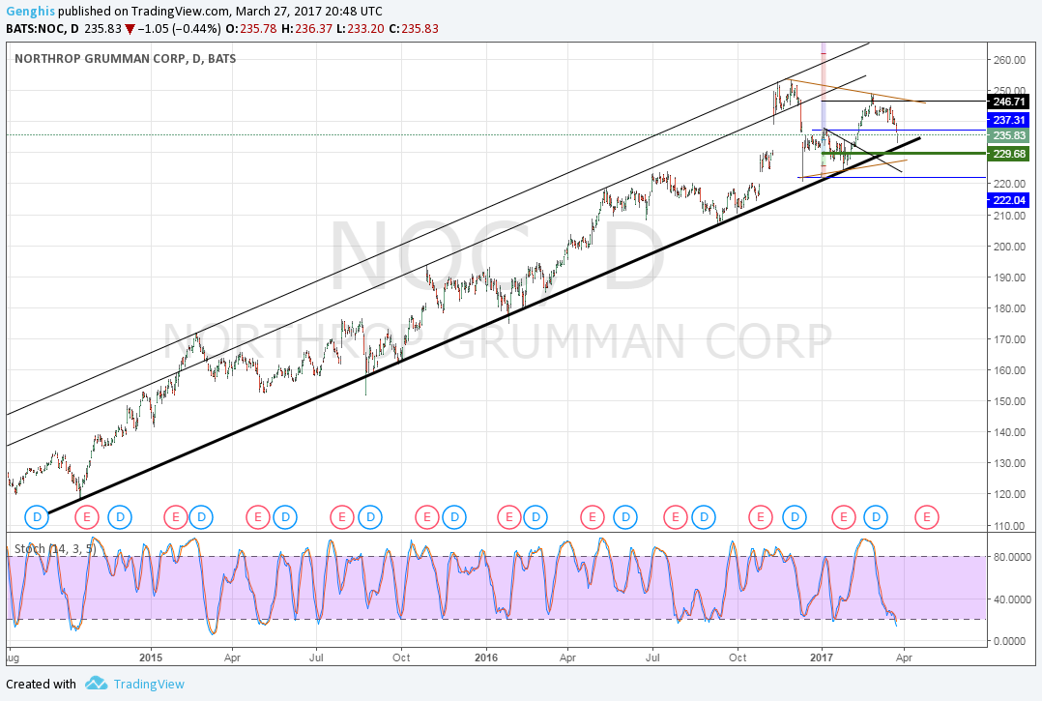Screen dimensions: 1042x701
Task: Click the C:235.83 close value
Action: click(x=414, y=29)
